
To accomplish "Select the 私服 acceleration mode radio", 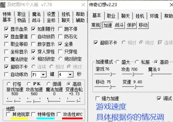I will click(137, 62).
